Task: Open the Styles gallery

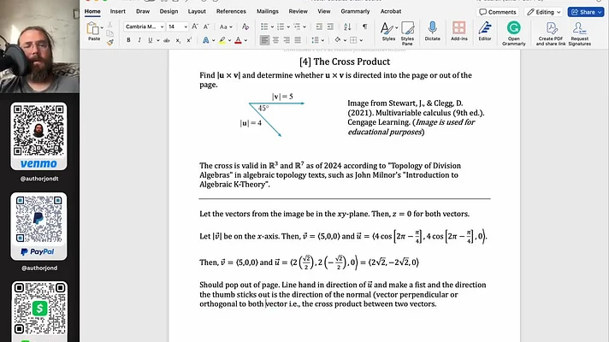Action: tap(388, 32)
